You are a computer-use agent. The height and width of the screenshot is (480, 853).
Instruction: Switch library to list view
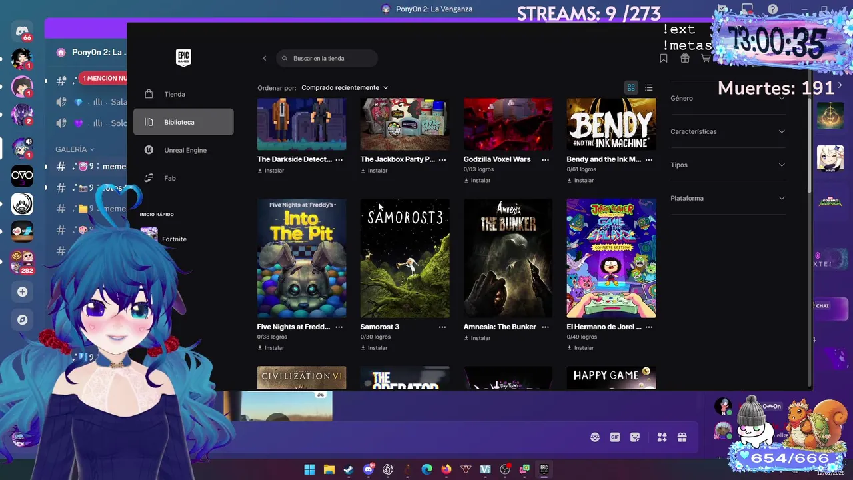click(649, 87)
